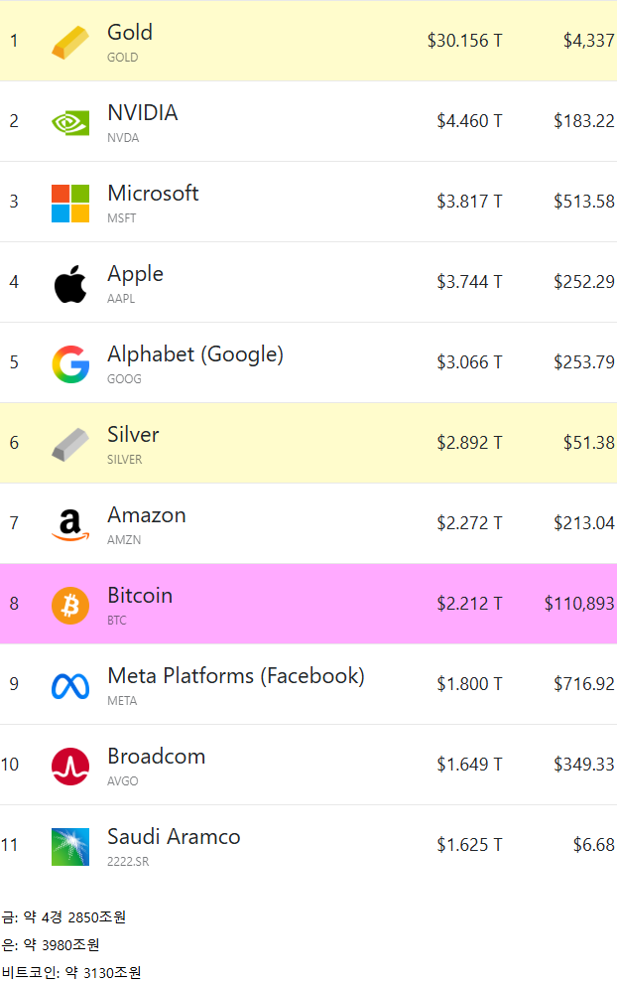Click the silver bar icon
The height and width of the screenshot is (983, 617).
point(69,444)
